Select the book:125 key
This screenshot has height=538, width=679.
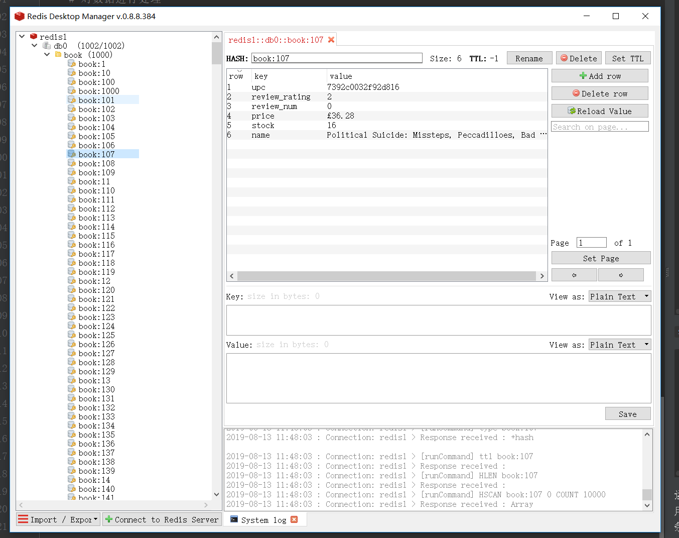point(96,335)
